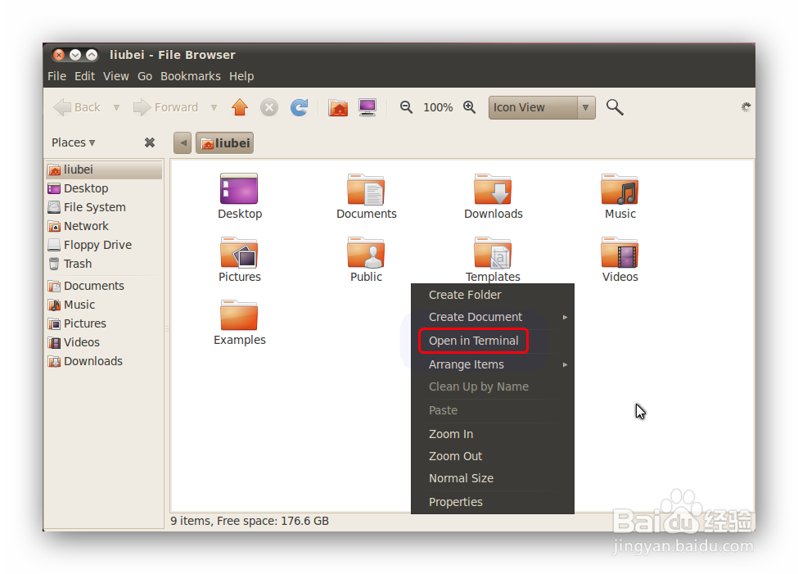Select Desktop in the Places sidebar
The image size is (798, 574).
pyautogui.click(x=104, y=188)
